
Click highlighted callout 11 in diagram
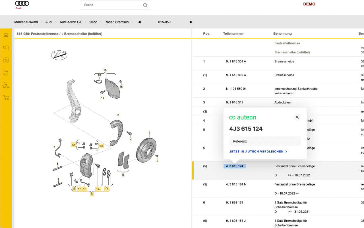coord(107,189)
